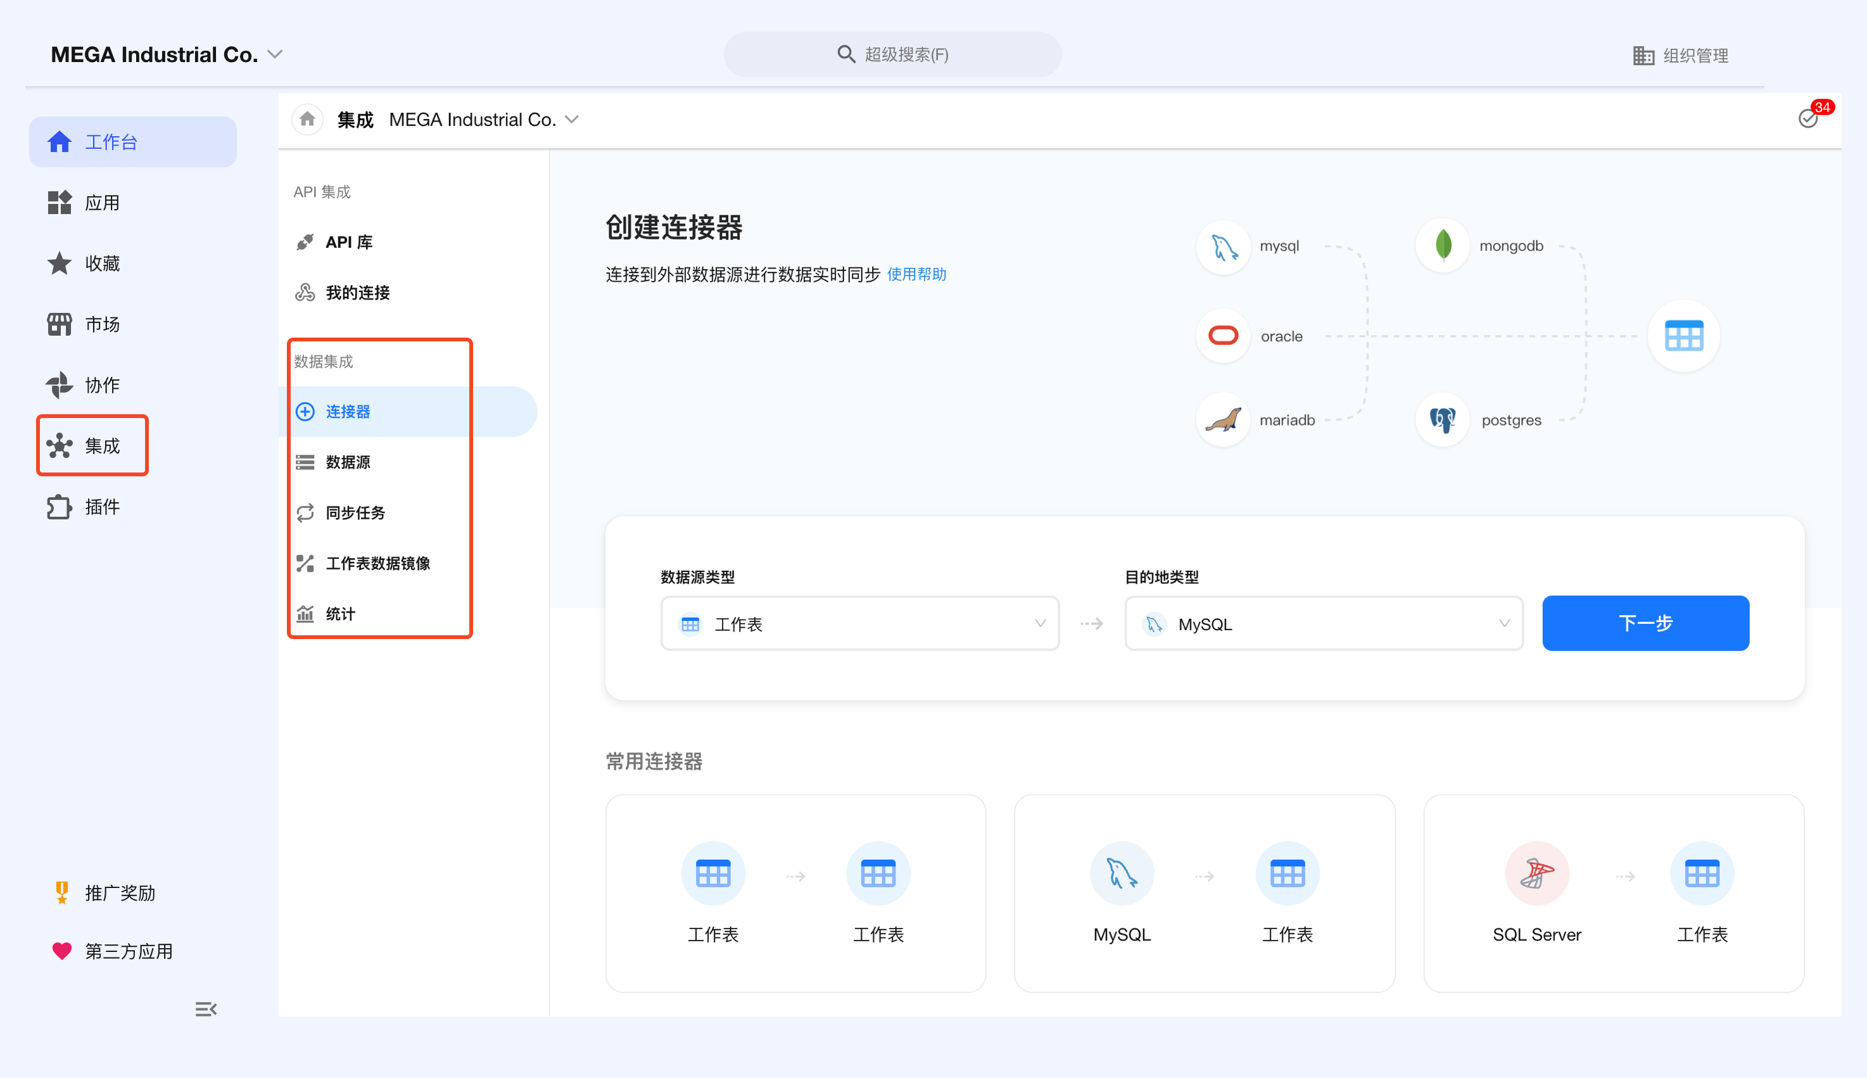This screenshot has height=1078, width=1867.
Task: Click the home icon beside 集成 header
Action: [x=307, y=119]
